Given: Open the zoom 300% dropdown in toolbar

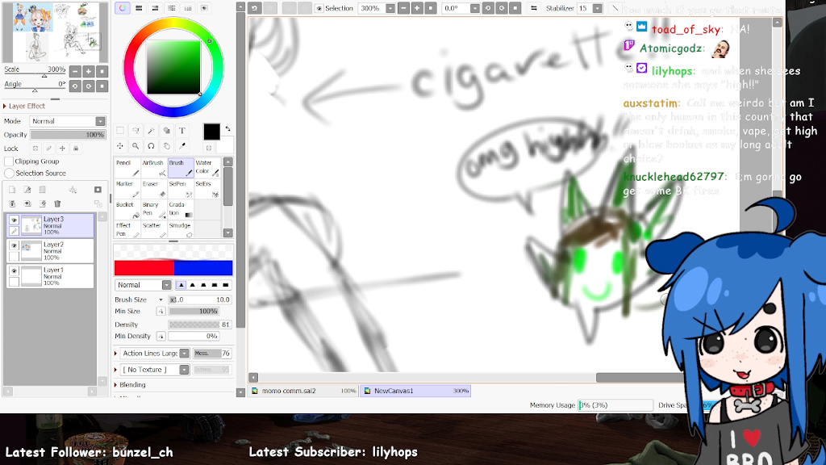Looking at the screenshot, I should (390, 8).
